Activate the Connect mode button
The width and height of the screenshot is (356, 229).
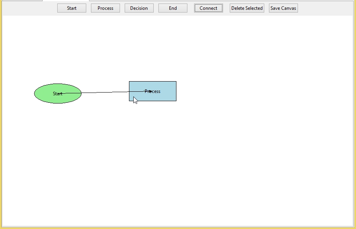coord(208,8)
